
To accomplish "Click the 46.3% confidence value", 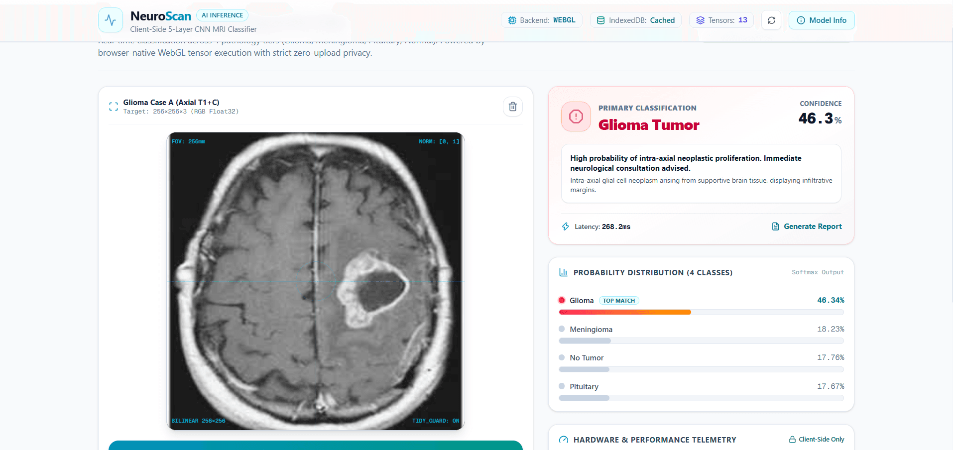I will (820, 118).
